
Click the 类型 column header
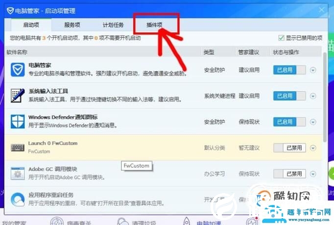click(209, 52)
